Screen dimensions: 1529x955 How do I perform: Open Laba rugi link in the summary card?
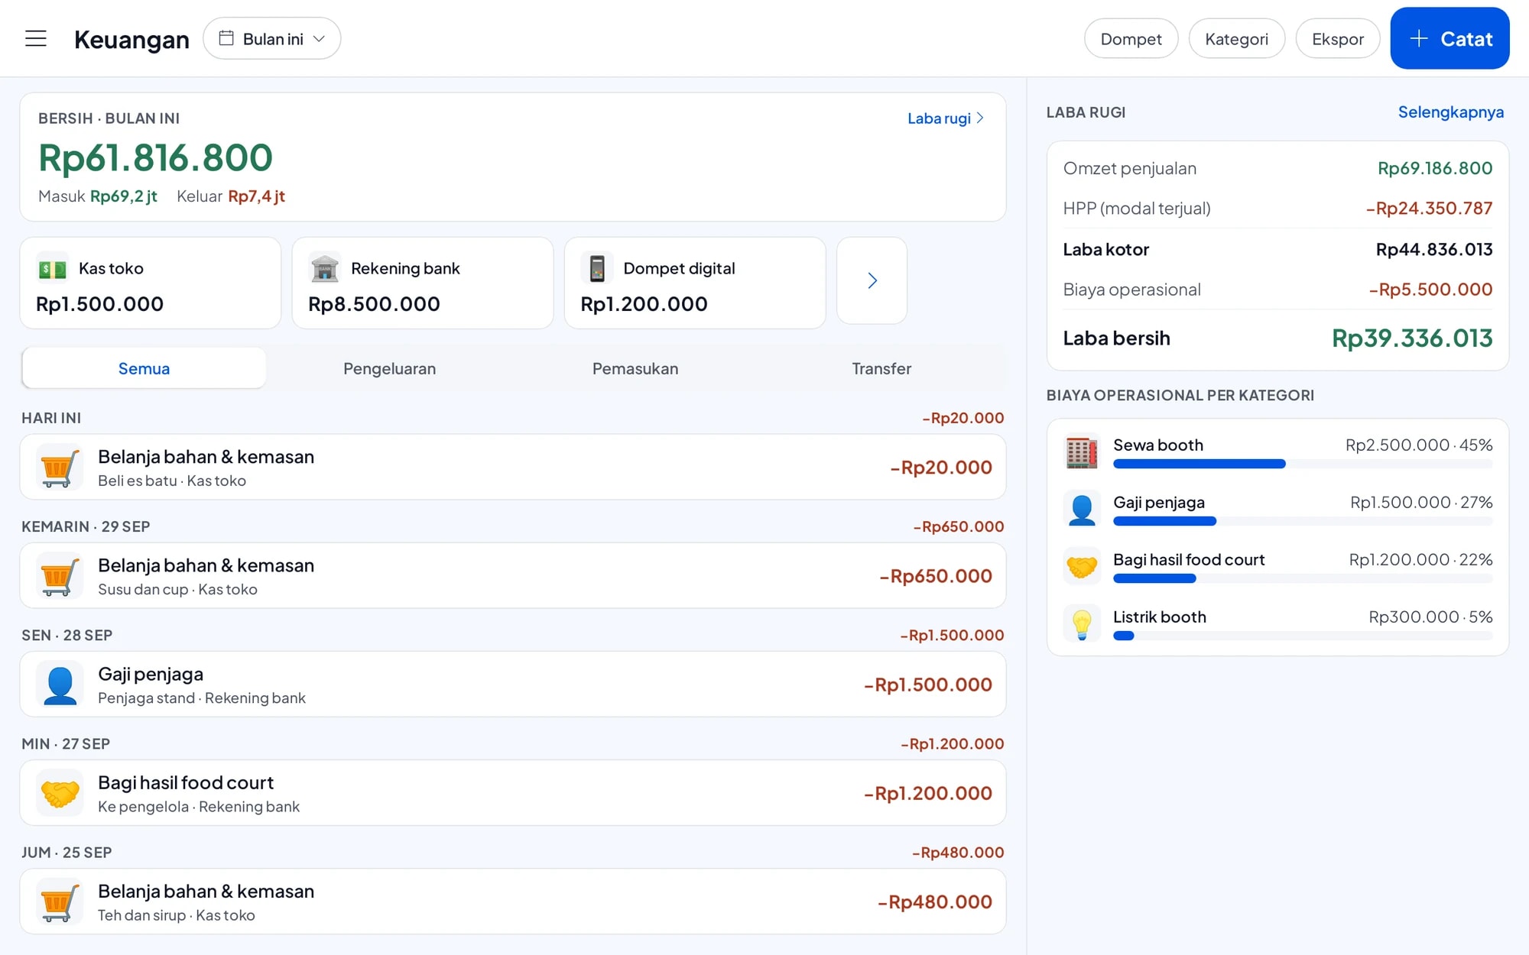946,118
